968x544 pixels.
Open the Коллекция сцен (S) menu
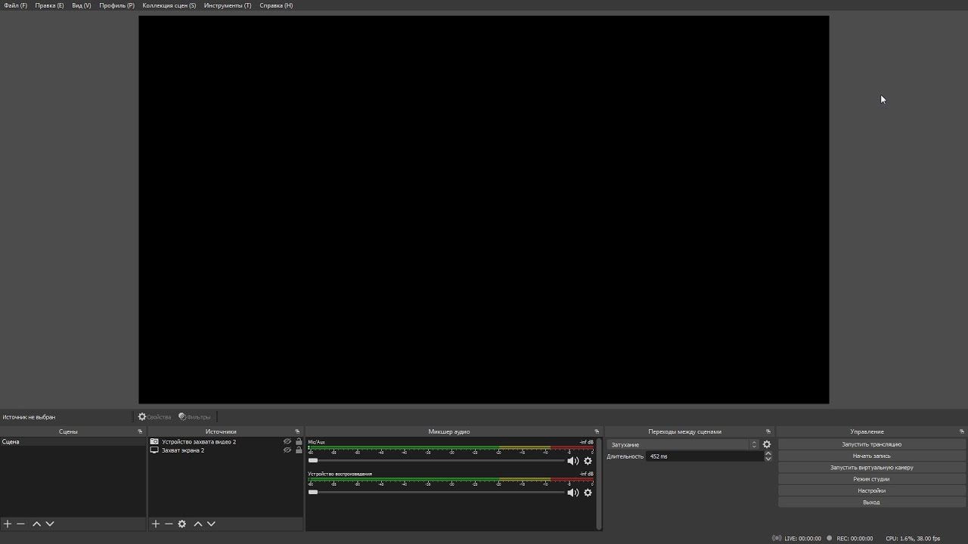[169, 5]
